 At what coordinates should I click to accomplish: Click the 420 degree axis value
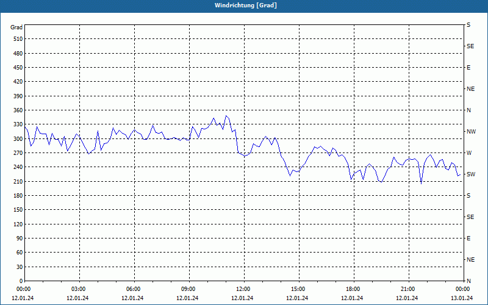point(18,82)
